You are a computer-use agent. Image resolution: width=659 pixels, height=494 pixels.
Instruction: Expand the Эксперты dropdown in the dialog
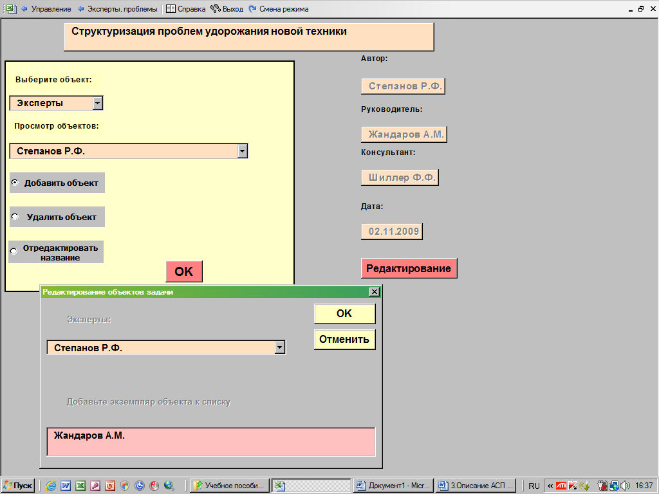280,347
